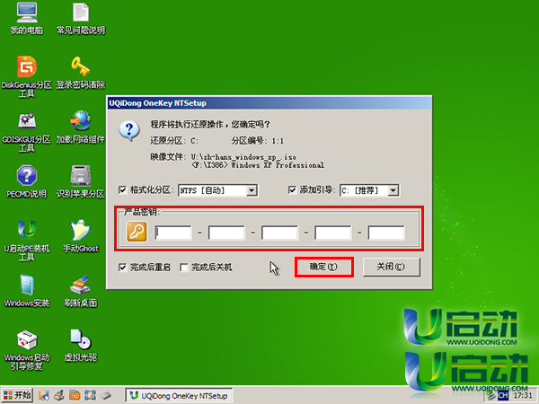
Task: Open the 开始 start menu
Action: (16, 395)
